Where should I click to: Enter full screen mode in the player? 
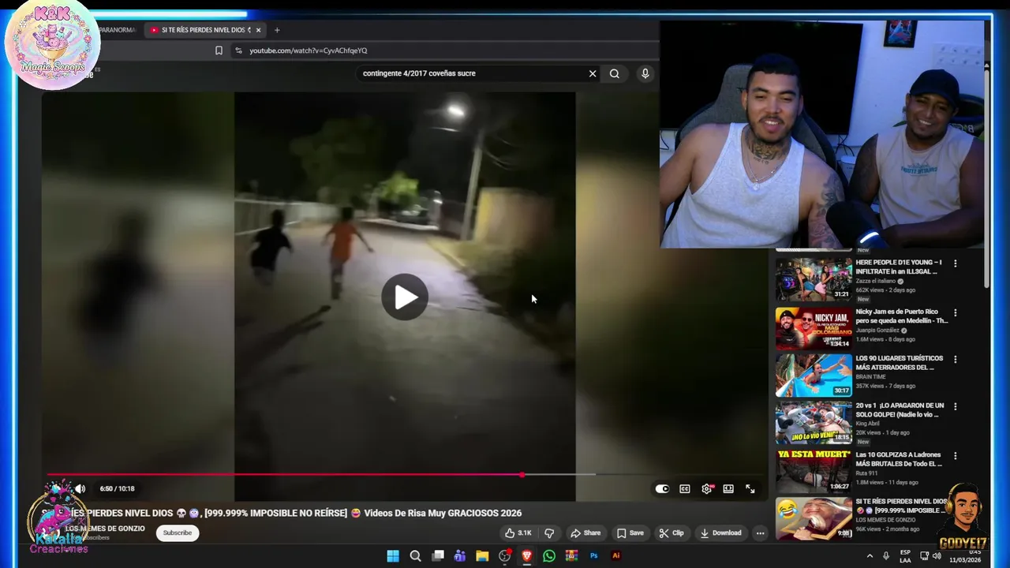750,488
